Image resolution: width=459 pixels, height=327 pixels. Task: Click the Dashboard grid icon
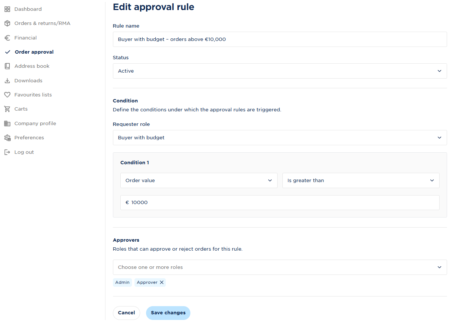[x=7, y=9]
